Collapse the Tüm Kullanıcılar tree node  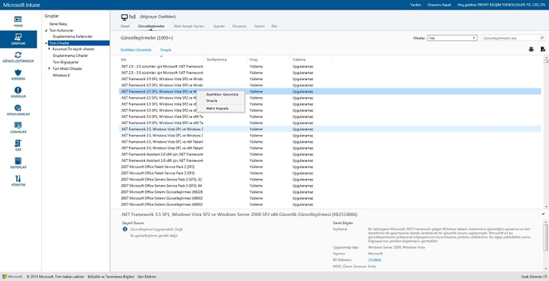(46, 31)
